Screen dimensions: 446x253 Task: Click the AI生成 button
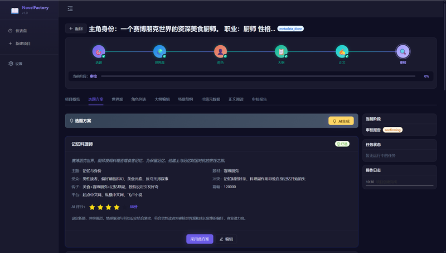(x=341, y=121)
